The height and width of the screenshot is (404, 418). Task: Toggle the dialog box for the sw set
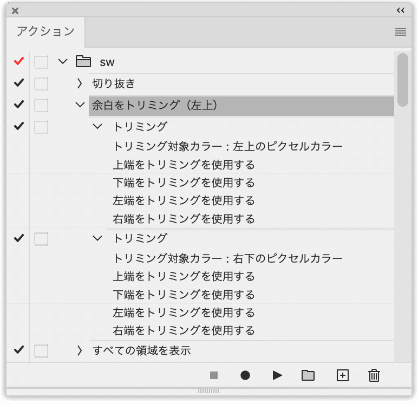(x=41, y=62)
